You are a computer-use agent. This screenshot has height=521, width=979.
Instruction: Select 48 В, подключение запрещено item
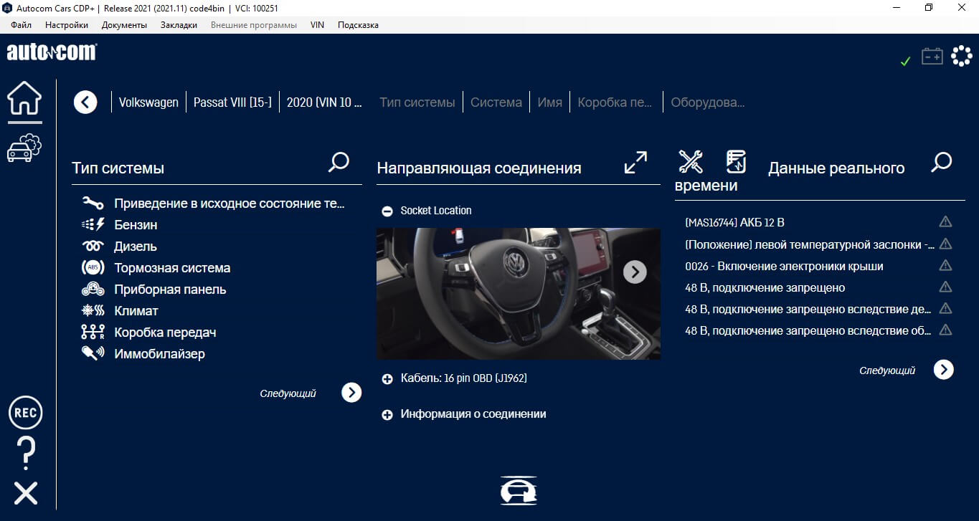pyautogui.click(x=765, y=287)
